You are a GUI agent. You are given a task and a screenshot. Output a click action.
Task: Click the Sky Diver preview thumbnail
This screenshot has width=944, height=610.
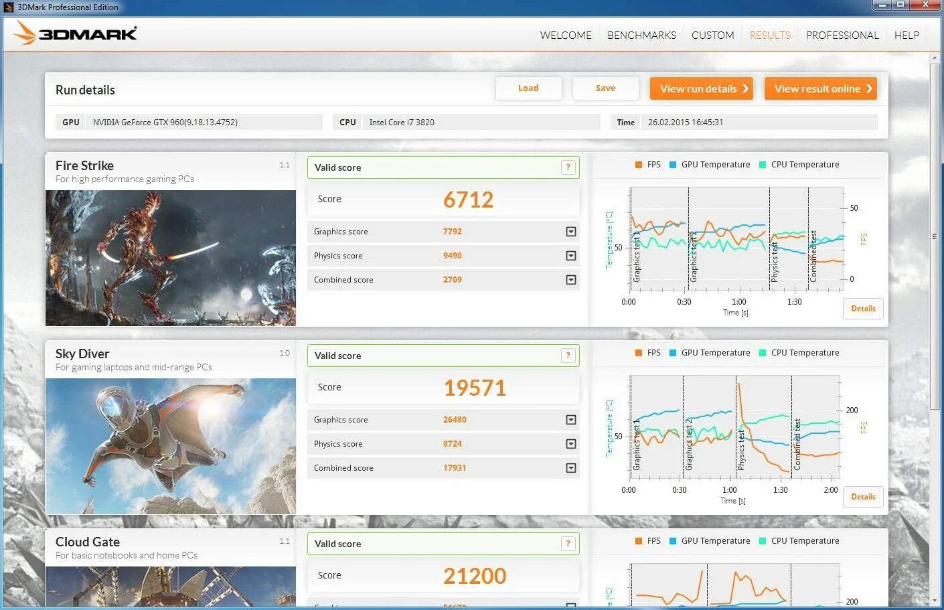[171, 446]
